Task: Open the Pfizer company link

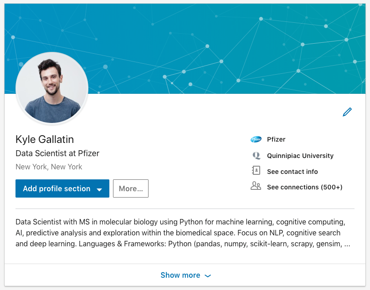Action: point(276,139)
